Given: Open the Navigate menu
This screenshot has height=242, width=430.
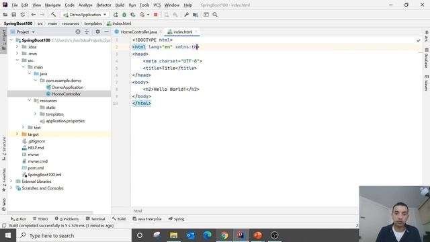Looking at the screenshot, I should (x=52, y=5).
